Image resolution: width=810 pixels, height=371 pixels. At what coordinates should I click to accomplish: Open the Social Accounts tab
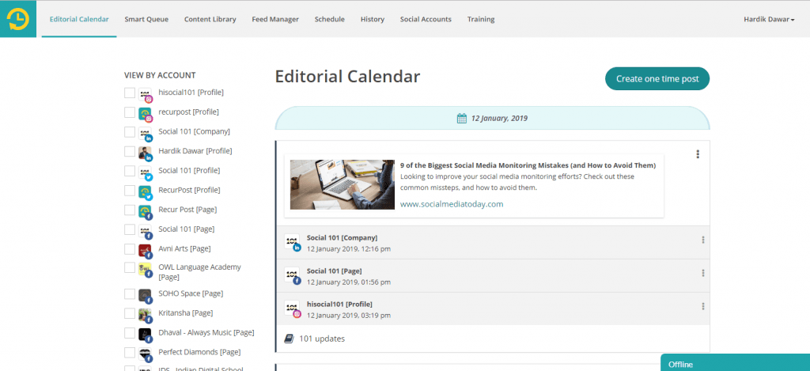click(x=426, y=19)
